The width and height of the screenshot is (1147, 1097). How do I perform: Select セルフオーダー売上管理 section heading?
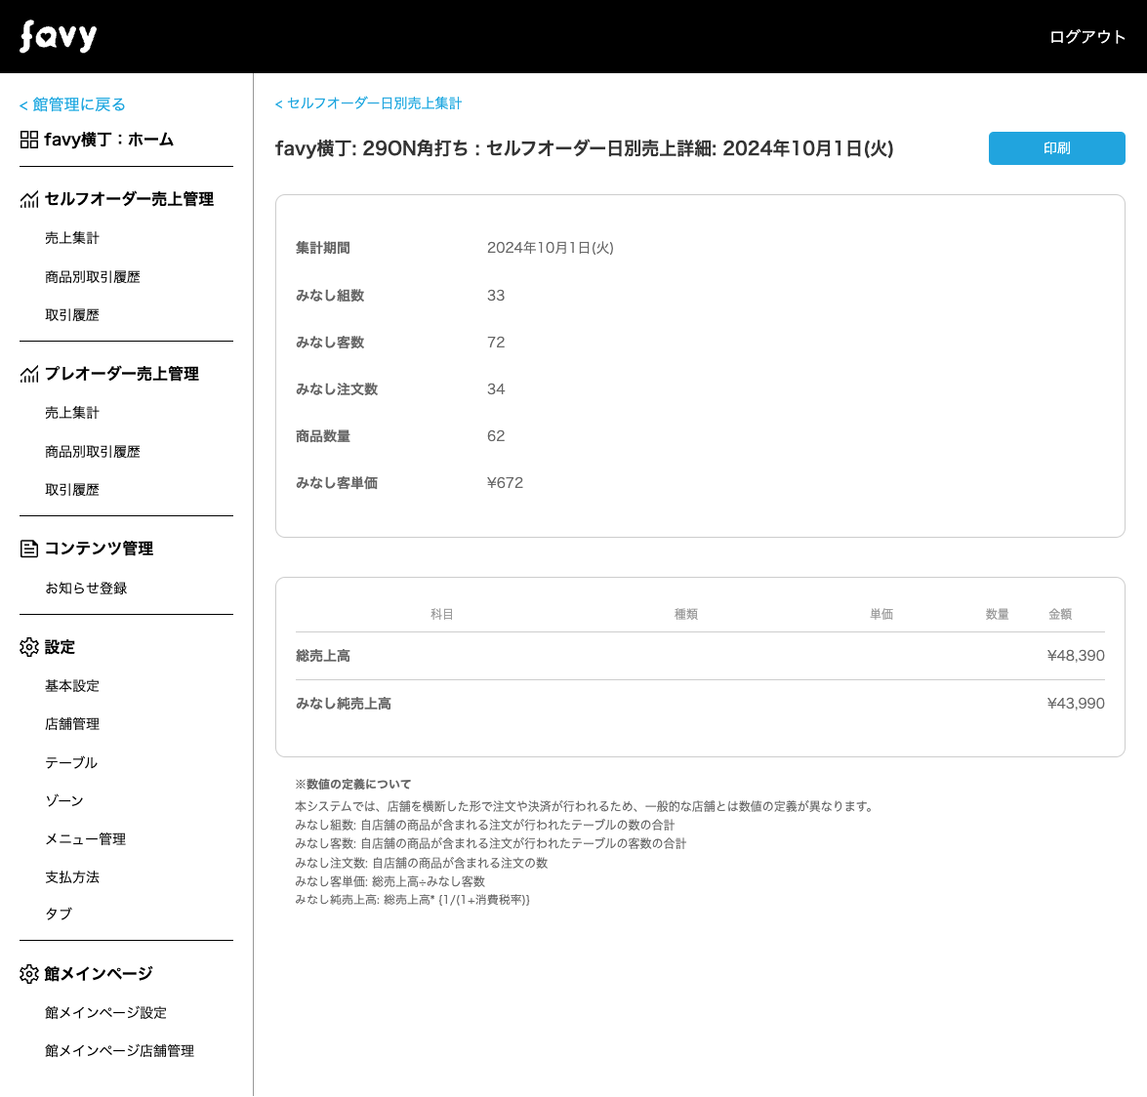click(129, 199)
